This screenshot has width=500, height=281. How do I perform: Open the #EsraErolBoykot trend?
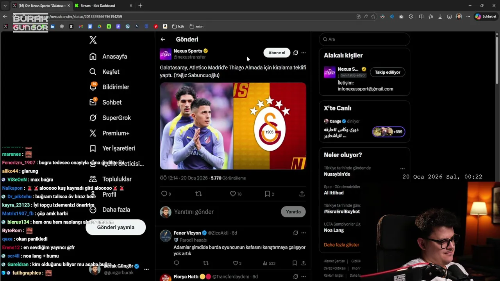click(342, 212)
